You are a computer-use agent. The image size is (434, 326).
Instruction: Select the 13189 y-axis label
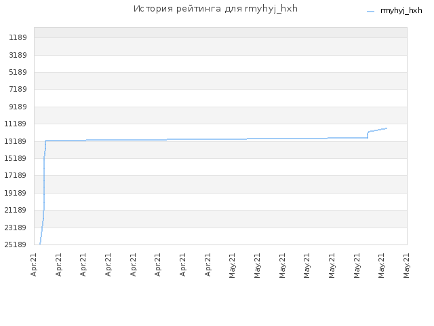pos(15,141)
